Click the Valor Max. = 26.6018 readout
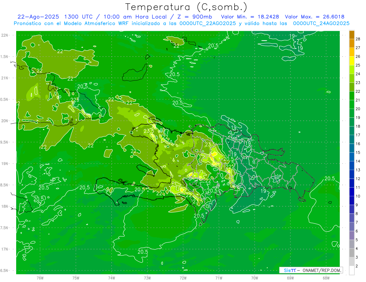Image resolution: width=366 pixels, height=282 pixels. point(314,17)
